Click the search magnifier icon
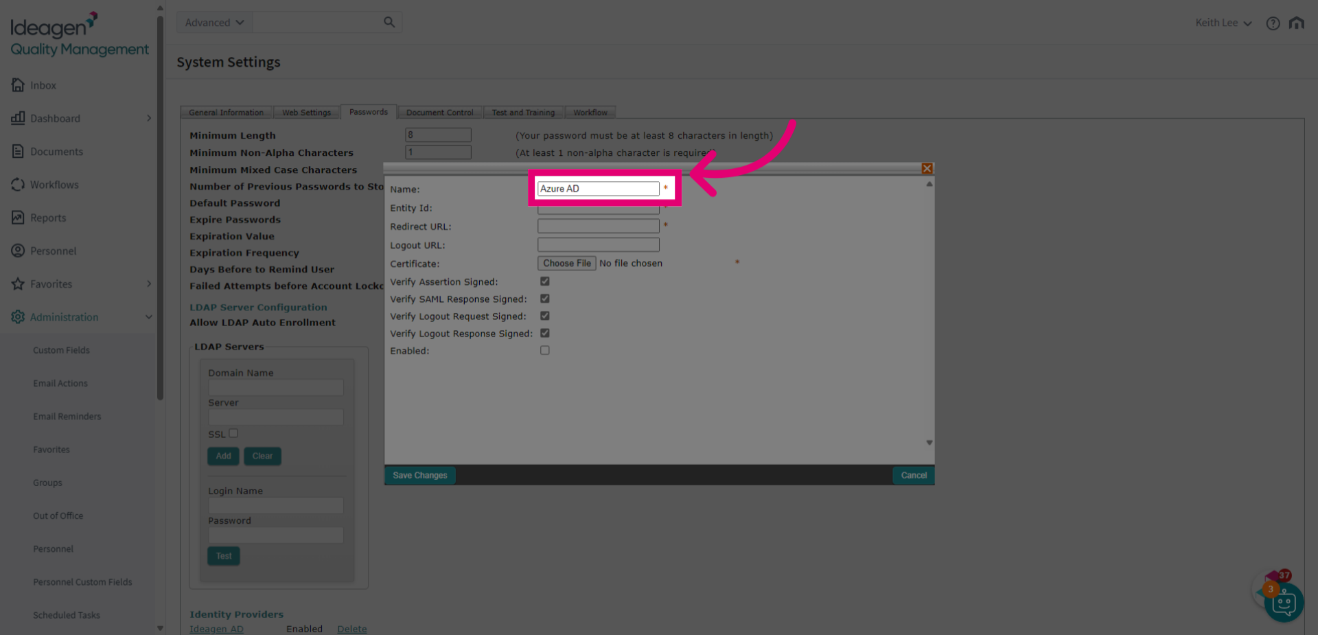 (389, 22)
